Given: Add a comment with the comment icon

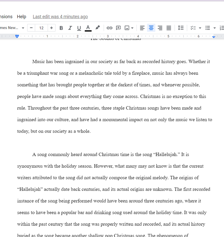Looking at the screenshot, I should [118, 28].
